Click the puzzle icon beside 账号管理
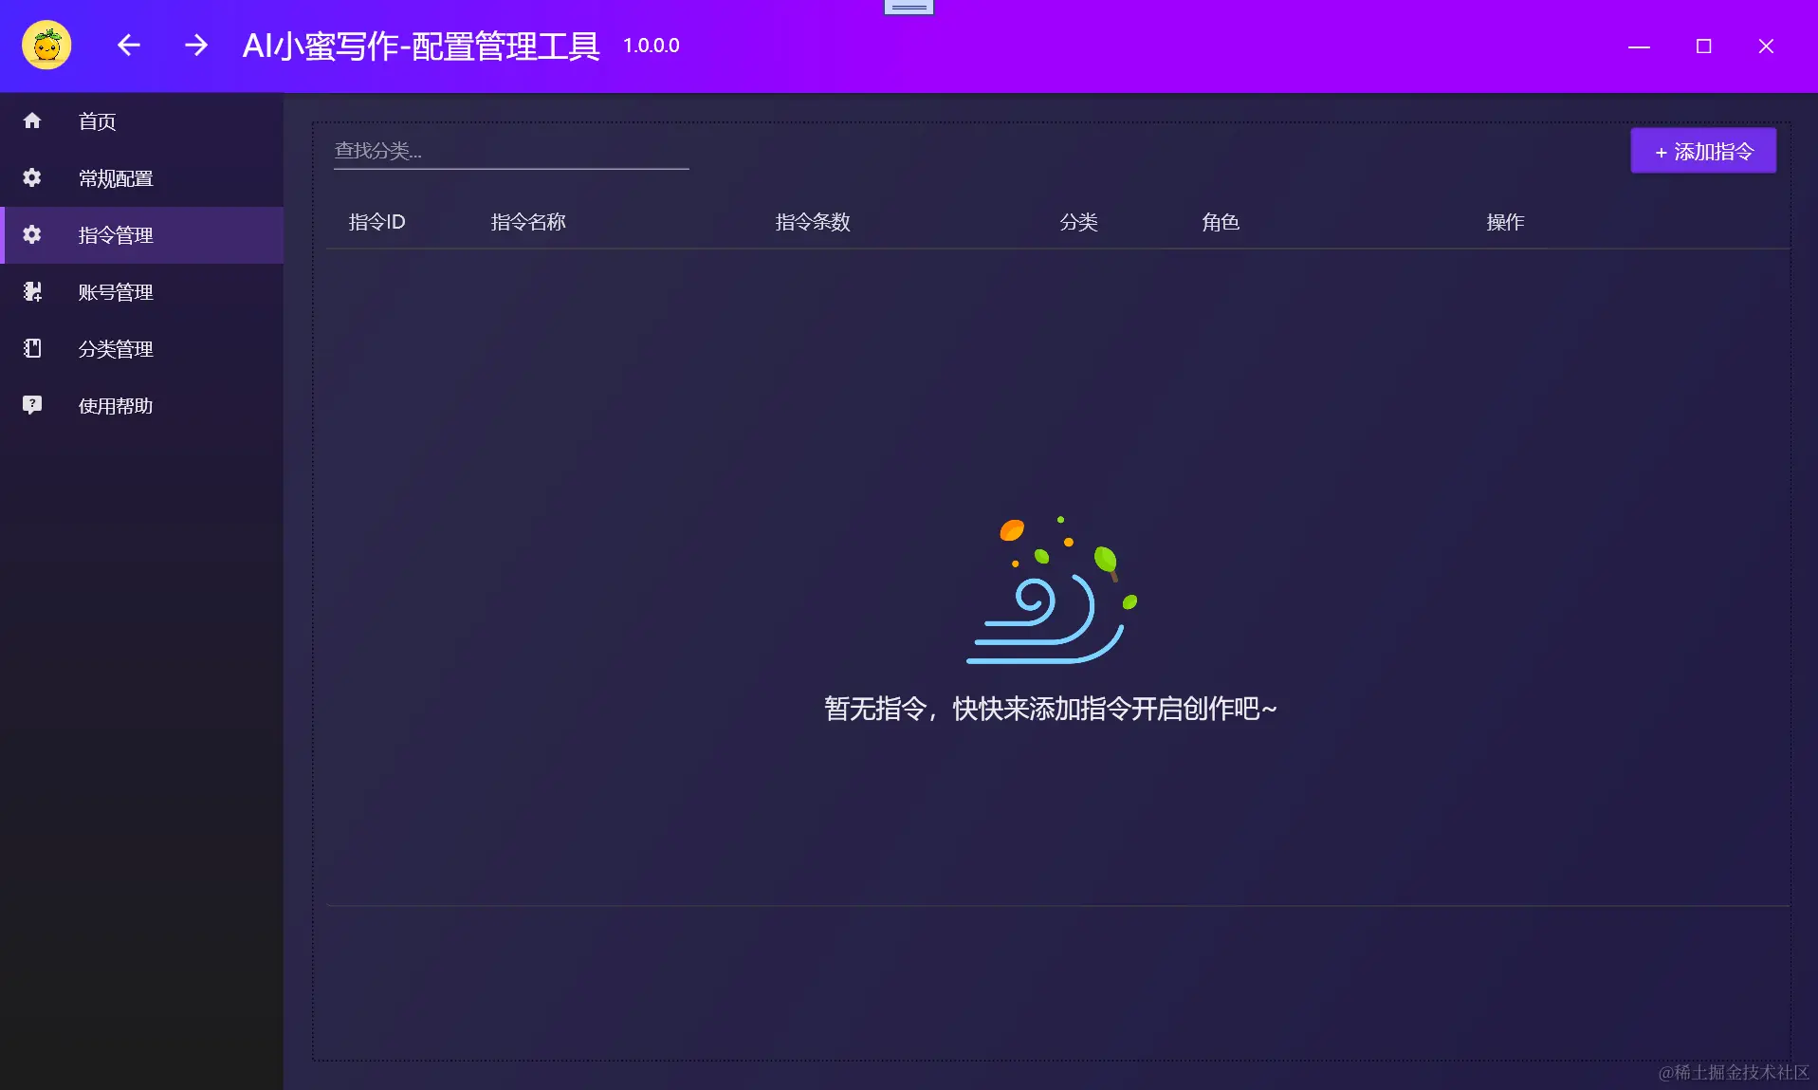 pyautogui.click(x=32, y=291)
